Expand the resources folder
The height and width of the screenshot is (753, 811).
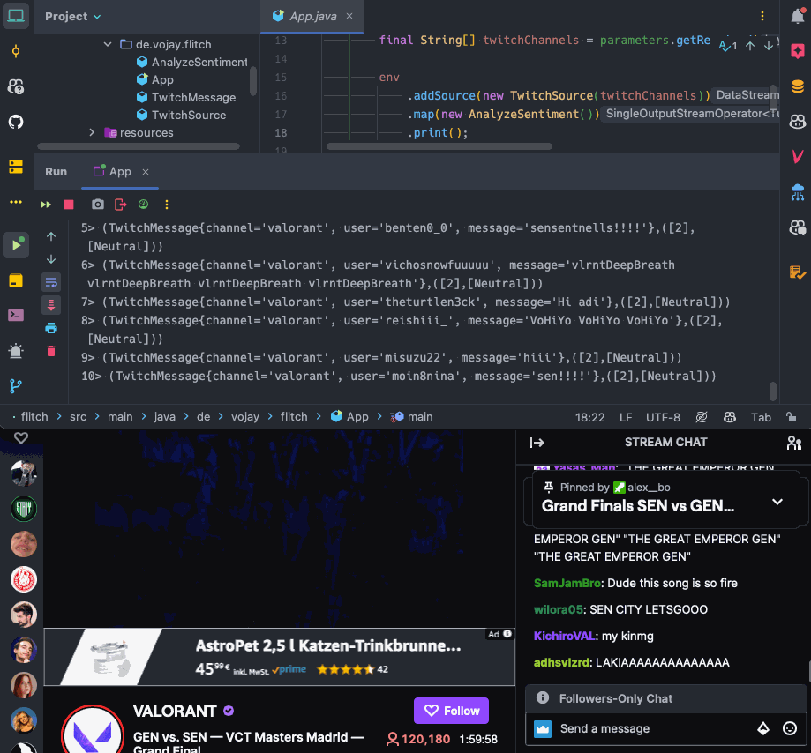[92, 132]
